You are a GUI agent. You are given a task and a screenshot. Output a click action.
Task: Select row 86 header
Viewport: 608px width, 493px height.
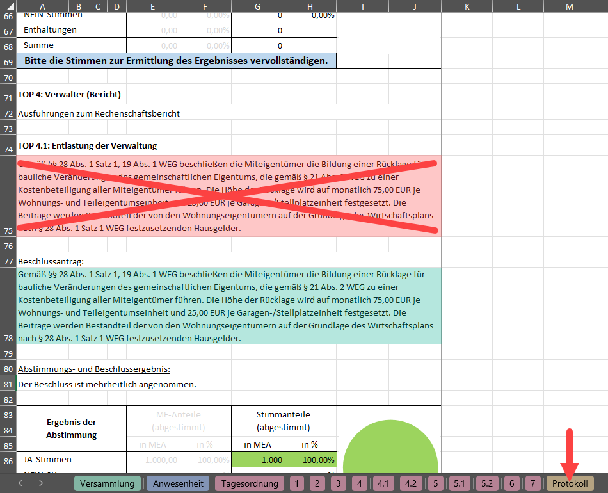pos(8,460)
